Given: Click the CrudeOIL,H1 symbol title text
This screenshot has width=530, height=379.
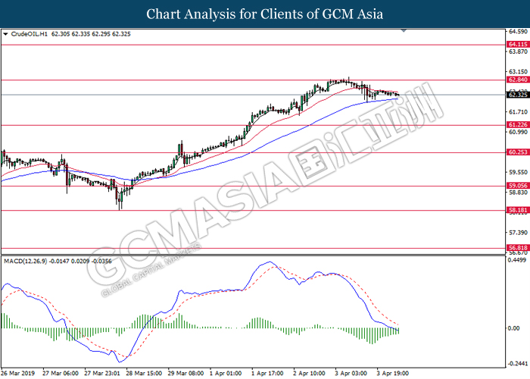Looking at the screenshot, I should (x=29, y=34).
